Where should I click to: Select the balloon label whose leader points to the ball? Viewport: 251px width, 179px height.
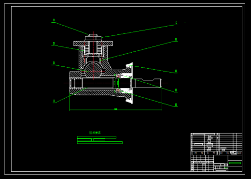[x=54, y=63]
